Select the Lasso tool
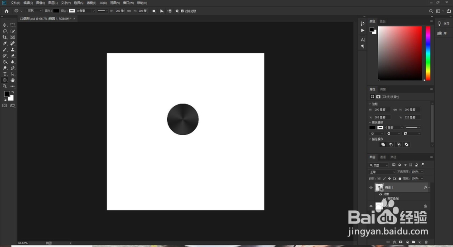The height and width of the screenshot is (247, 453). coord(5,31)
